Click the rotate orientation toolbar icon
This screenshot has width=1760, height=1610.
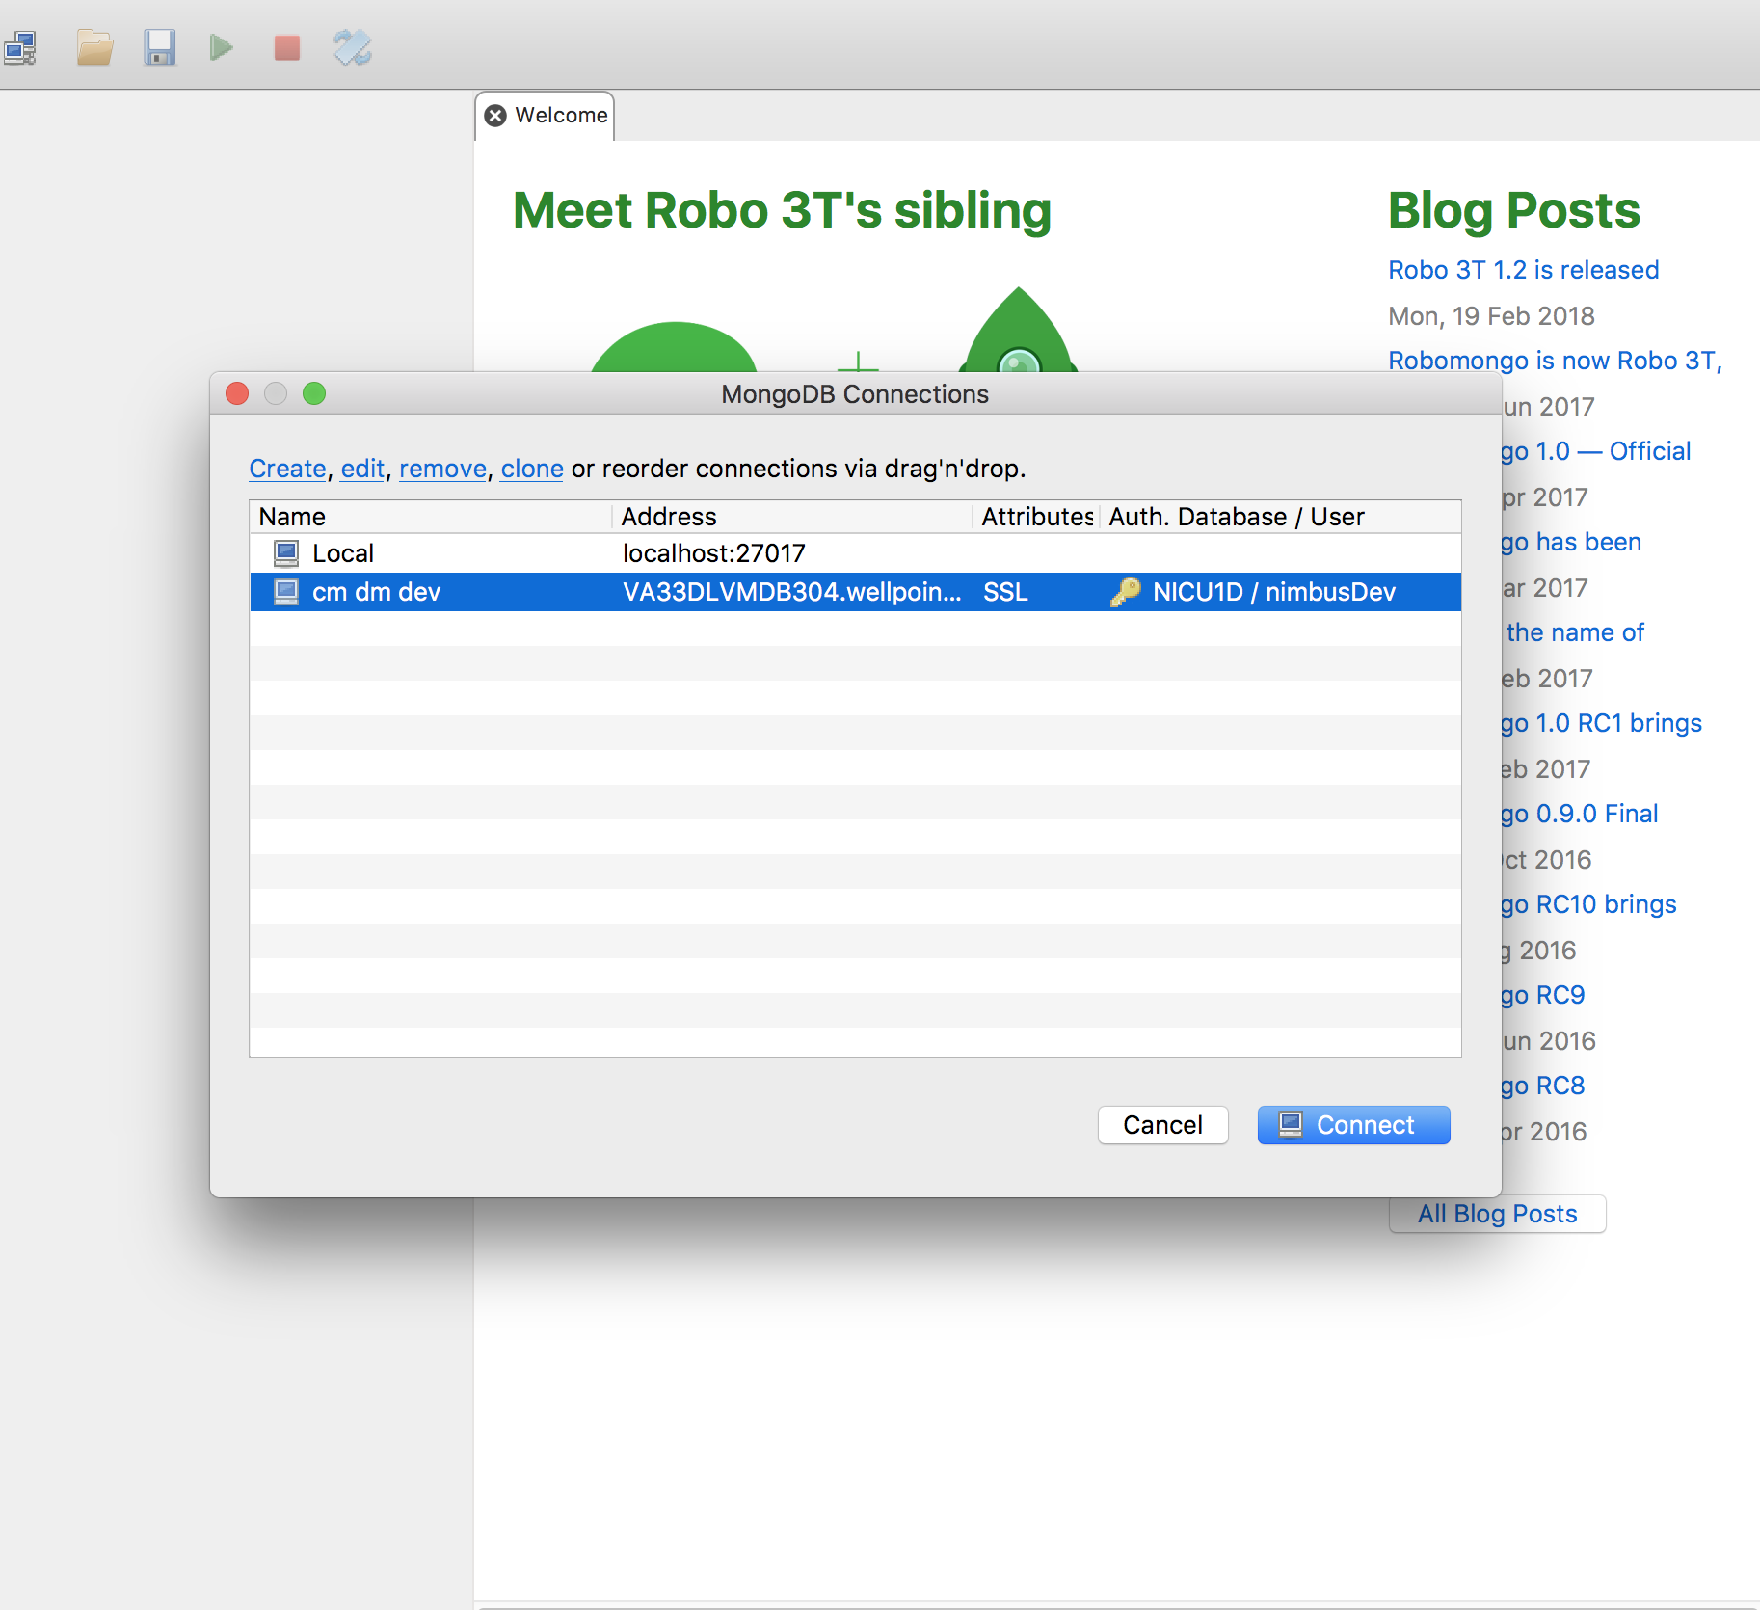[x=352, y=47]
